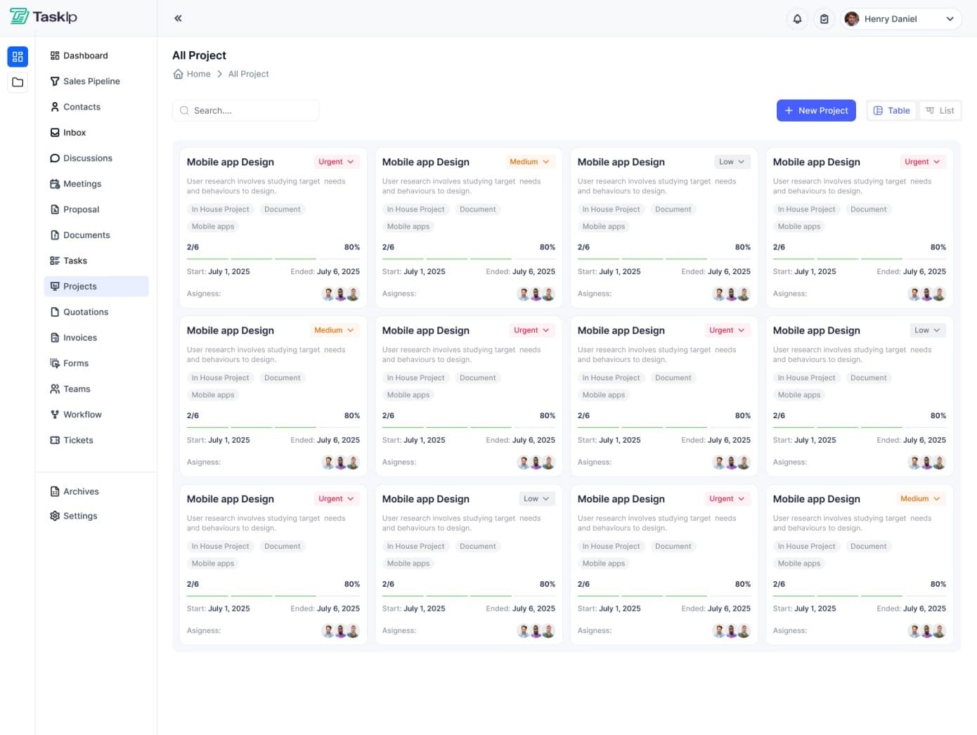This screenshot has height=735, width=977.
Task: Open the clipboard tasks icon in header
Action: pyautogui.click(x=824, y=19)
